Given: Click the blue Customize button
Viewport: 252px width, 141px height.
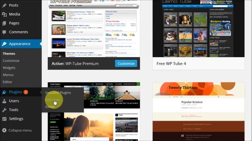Looking at the screenshot, I should pos(126,63).
